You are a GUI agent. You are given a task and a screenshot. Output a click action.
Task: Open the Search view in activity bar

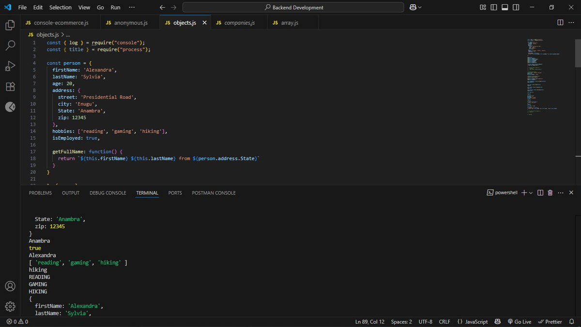[x=10, y=46]
